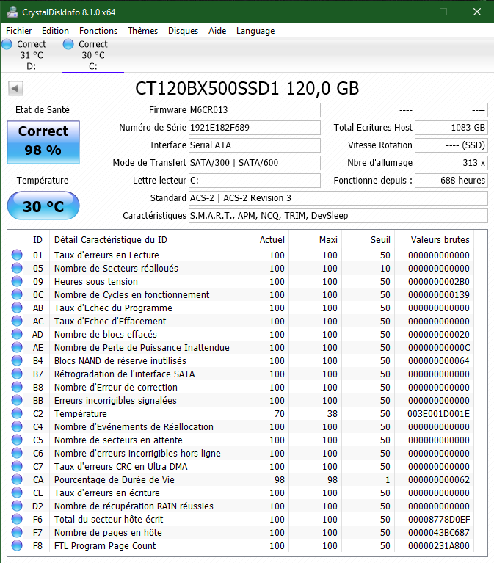Click the Vitesse Rotation value (SSD)
Screen dimensions: 494x563
(451, 145)
